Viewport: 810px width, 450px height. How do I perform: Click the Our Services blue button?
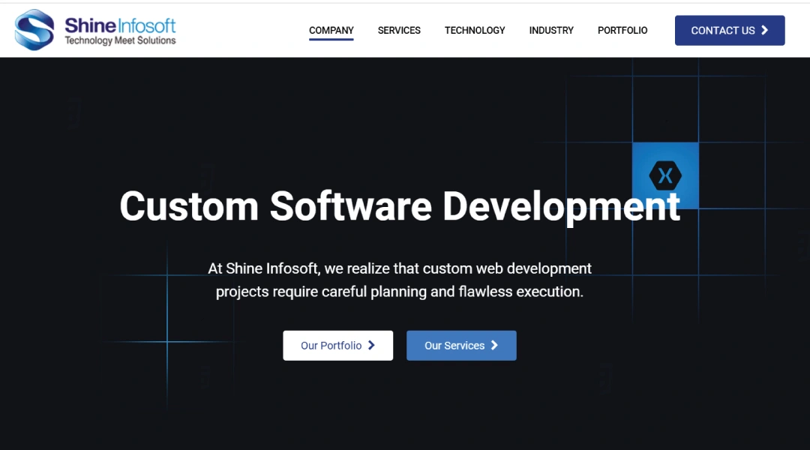[x=461, y=345]
